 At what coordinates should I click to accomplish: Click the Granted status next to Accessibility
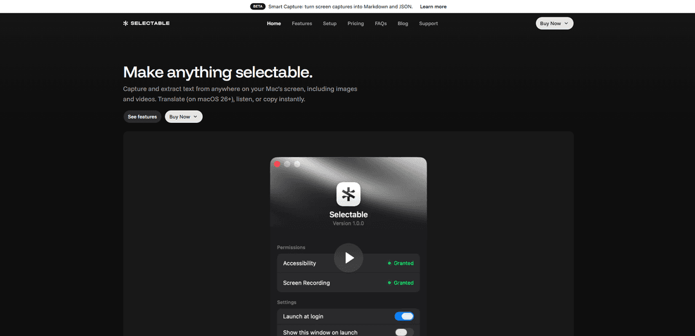[x=401, y=263]
